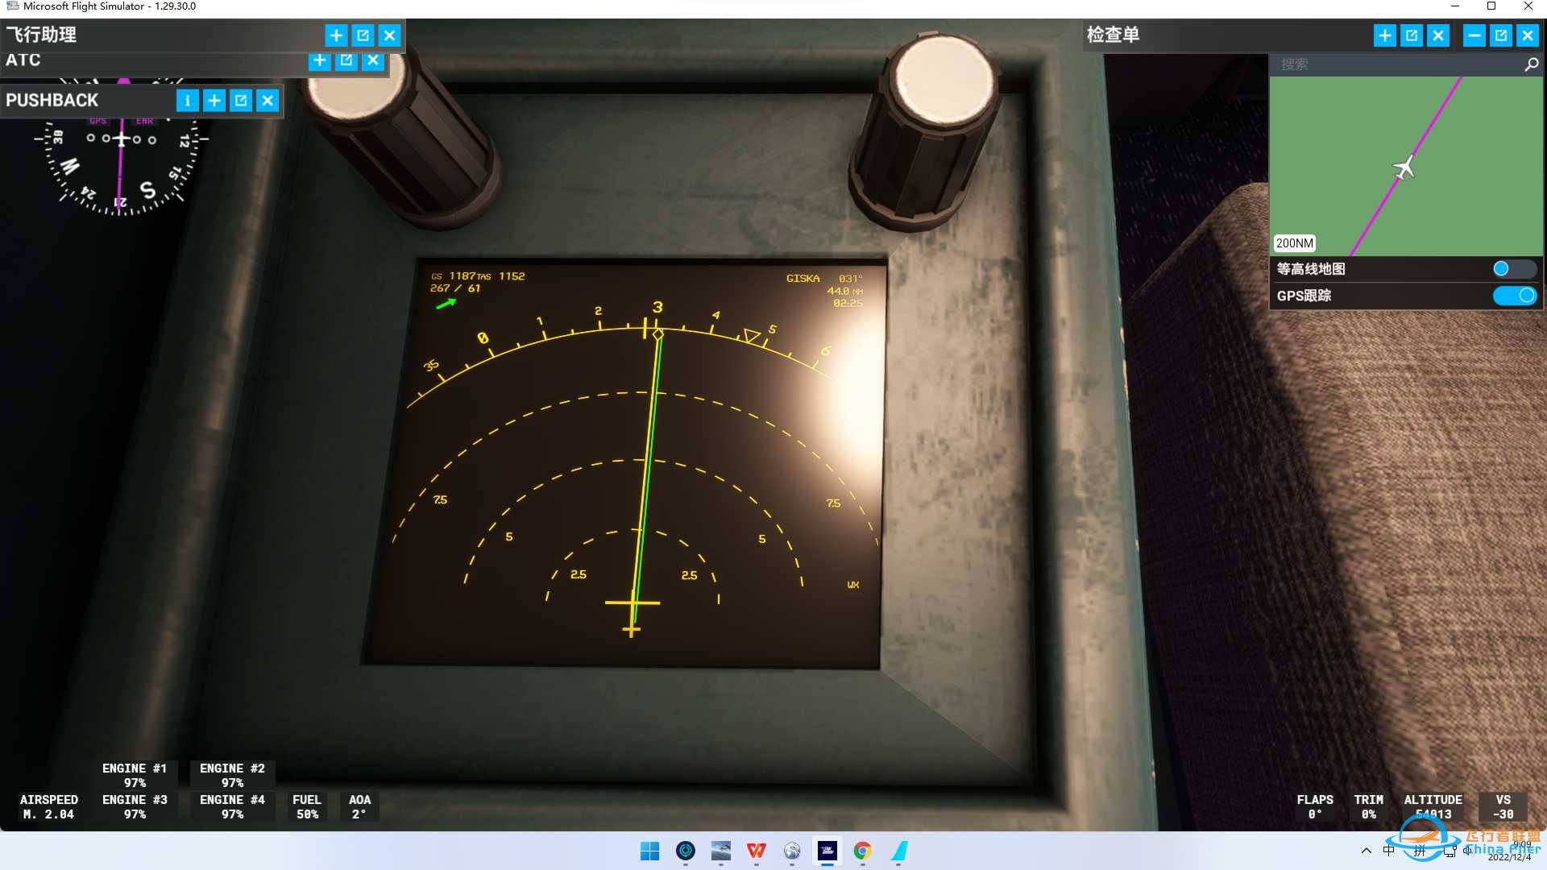1547x870 pixels.
Task: Click the AIRSPEED M. 2.04 readout
Action: 48,807
